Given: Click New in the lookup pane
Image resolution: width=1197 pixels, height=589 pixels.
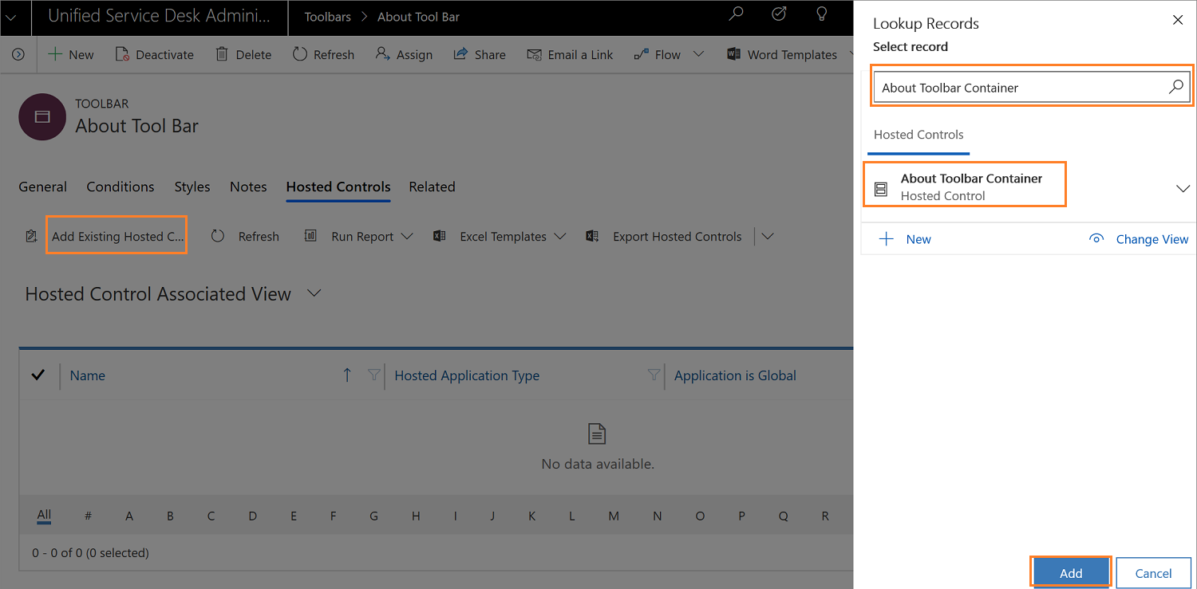Looking at the screenshot, I should [905, 239].
